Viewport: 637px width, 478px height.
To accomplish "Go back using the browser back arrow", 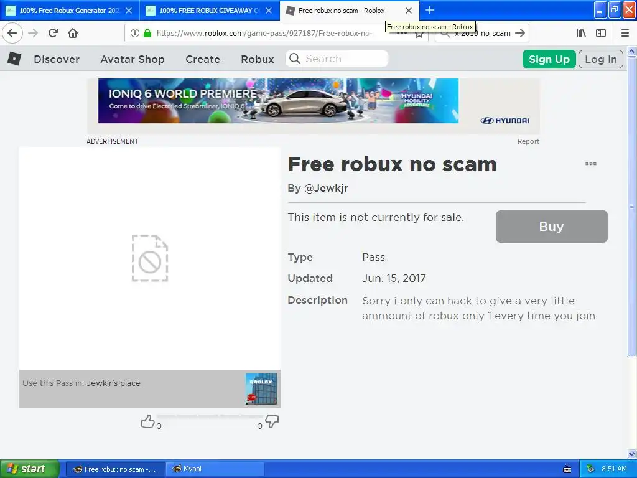I will click(12, 34).
